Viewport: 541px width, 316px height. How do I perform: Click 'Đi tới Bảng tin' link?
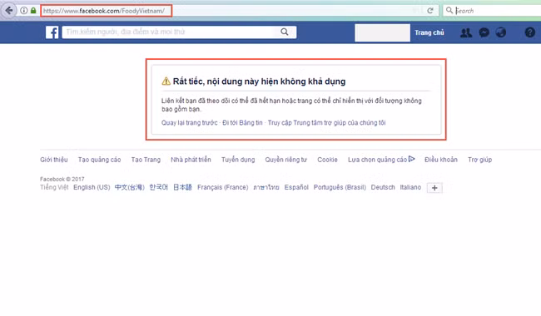coord(242,123)
